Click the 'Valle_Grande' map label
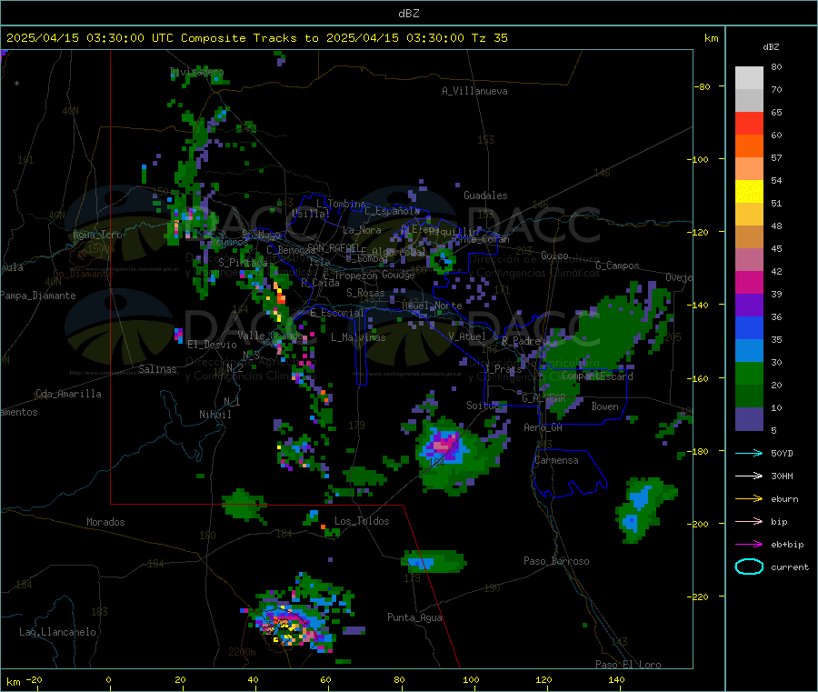The width and height of the screenshot is (818, 692). coord(270,335)
